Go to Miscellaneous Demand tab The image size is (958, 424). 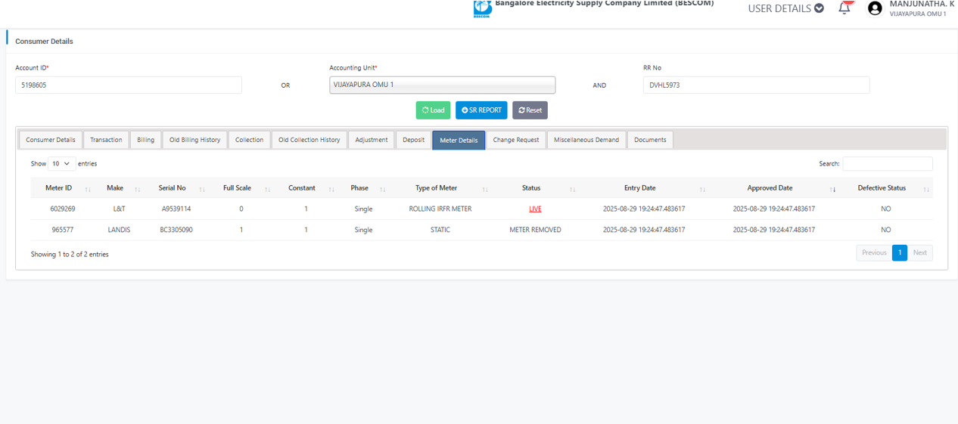tap(586, 140)
